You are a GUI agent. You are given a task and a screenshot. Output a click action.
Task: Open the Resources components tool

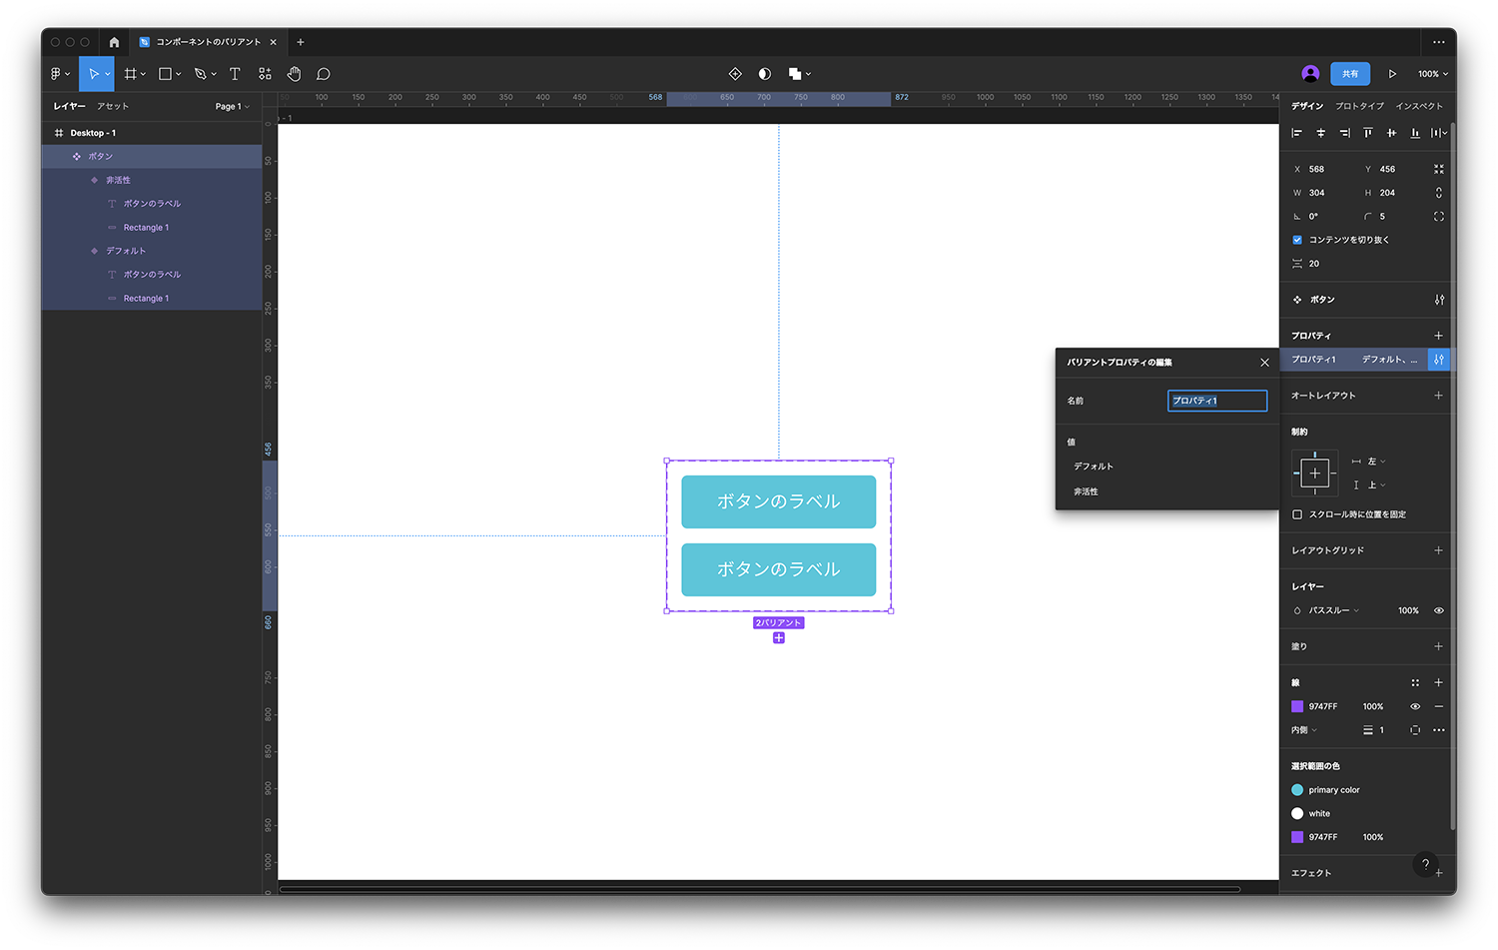(265, 74)
